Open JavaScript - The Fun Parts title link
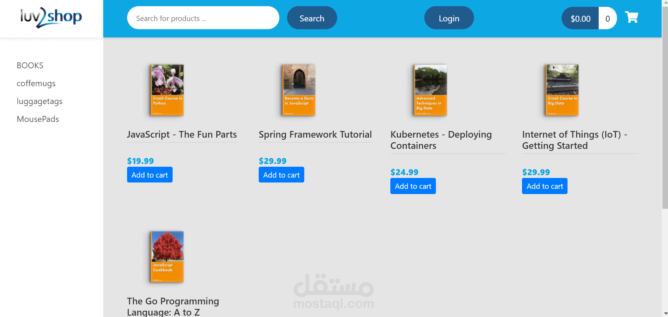The width and height of the screenshot is (668, 317). coord(182,135)
